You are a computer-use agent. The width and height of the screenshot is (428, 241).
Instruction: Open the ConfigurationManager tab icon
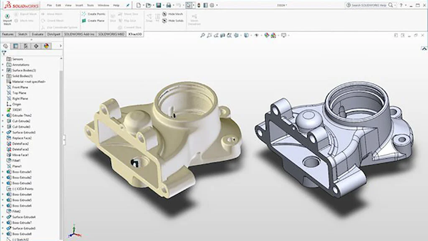tap(25, 46)
